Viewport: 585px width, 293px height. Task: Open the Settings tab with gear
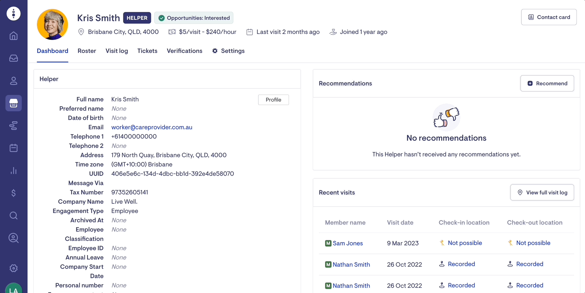pos(228,51)
